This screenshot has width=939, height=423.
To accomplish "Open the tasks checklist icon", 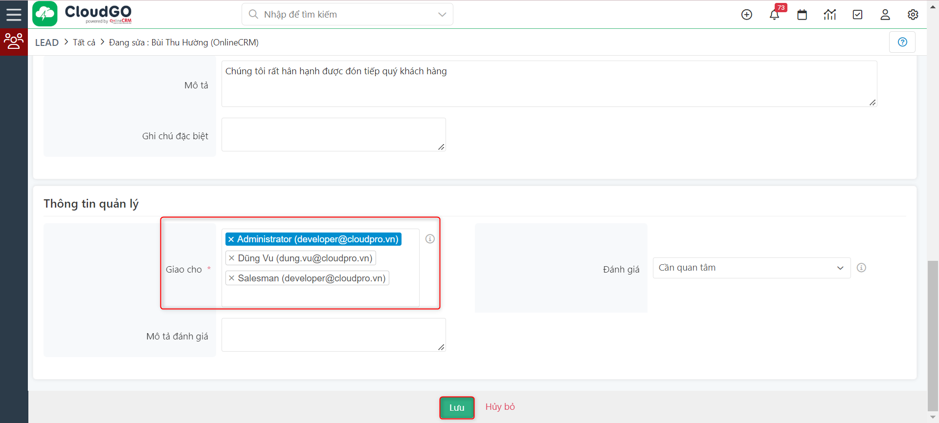I will 857,15.
